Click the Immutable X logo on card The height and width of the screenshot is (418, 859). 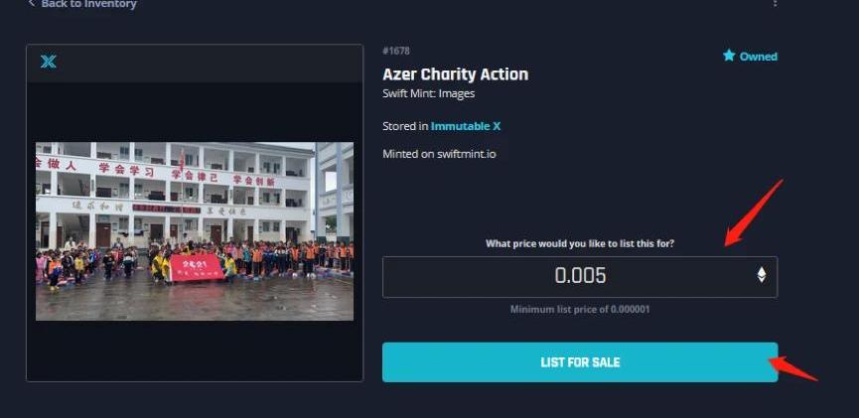click(48, 62)
